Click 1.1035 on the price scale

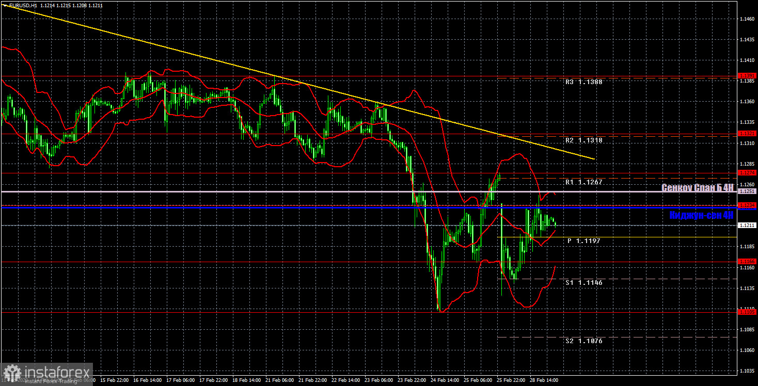tap(748, 371)
